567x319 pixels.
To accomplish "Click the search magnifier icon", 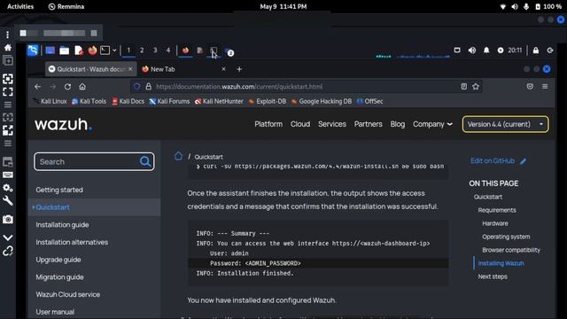I will coord(145,161).
